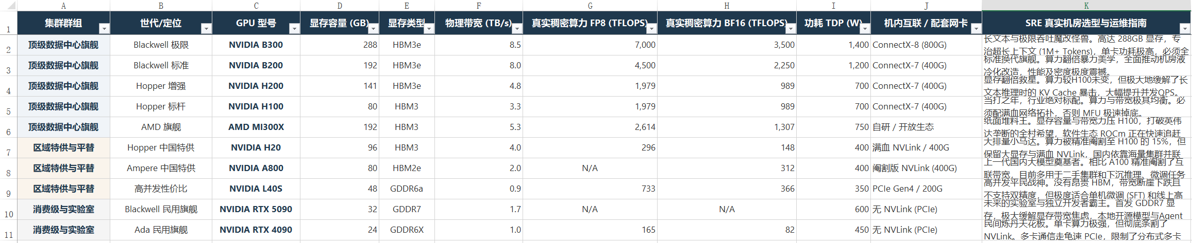The height and width of the screenshot is (243, 1192).
Task: Open filter dropdown for SRE 运维指南 column
Action: pyautogui.click(x=1185, y=29)
